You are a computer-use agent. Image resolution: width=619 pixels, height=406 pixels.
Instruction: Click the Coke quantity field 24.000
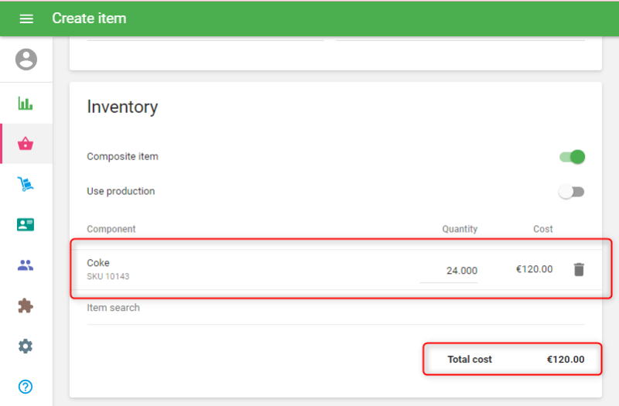(450, 271)
